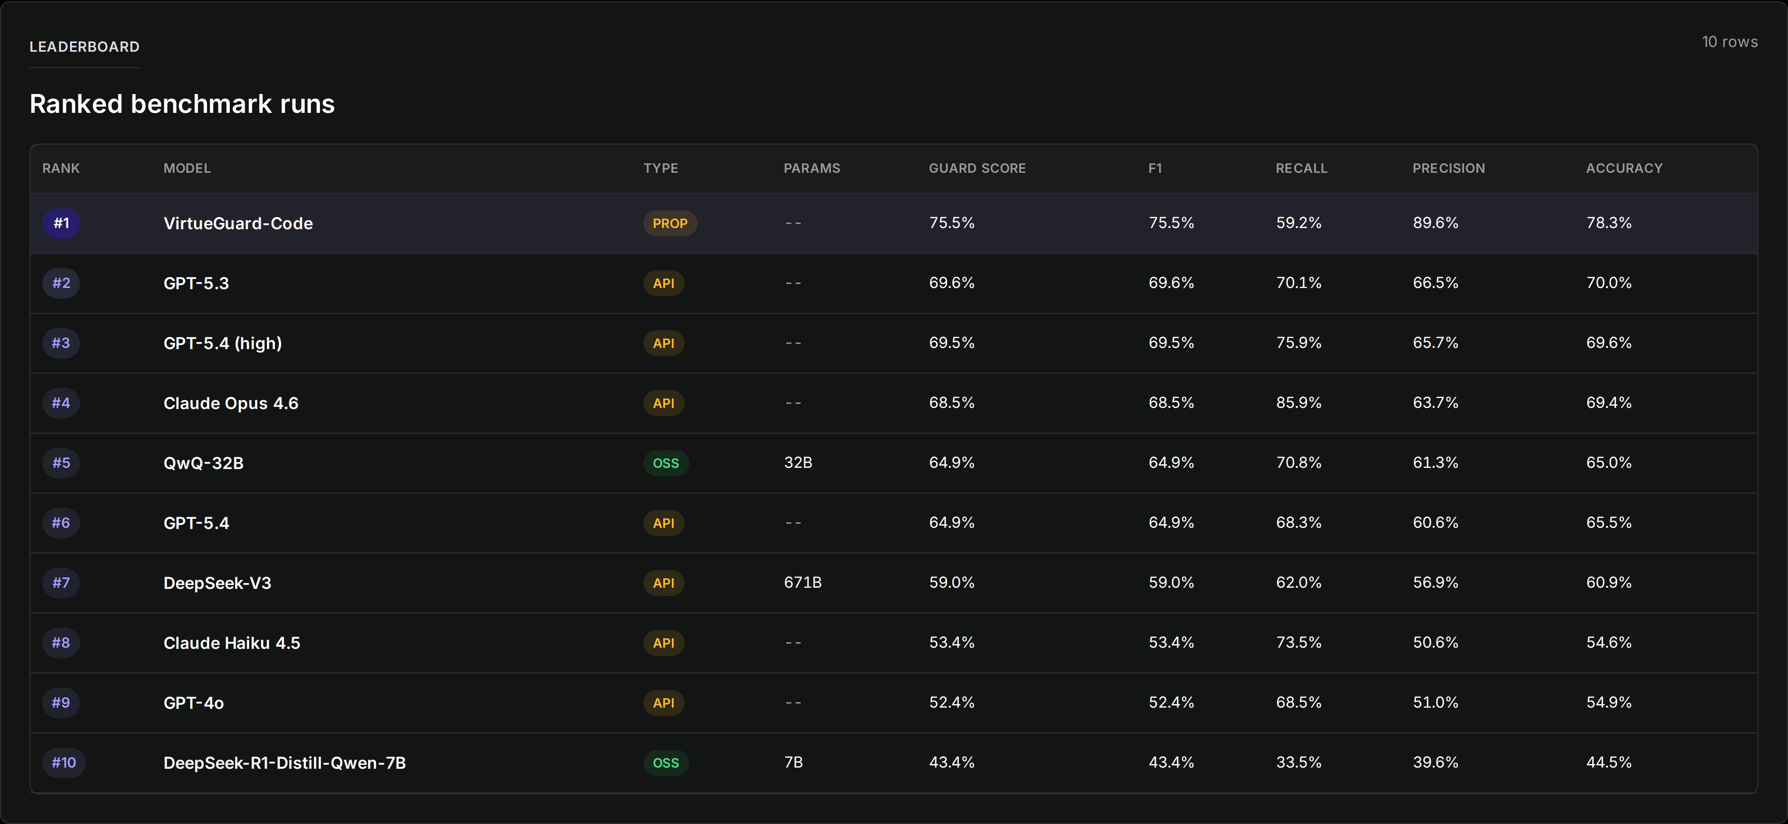Screen dimensions: 1788x824
Task: Click the GPT-4o model name
Action: [193, 703]
